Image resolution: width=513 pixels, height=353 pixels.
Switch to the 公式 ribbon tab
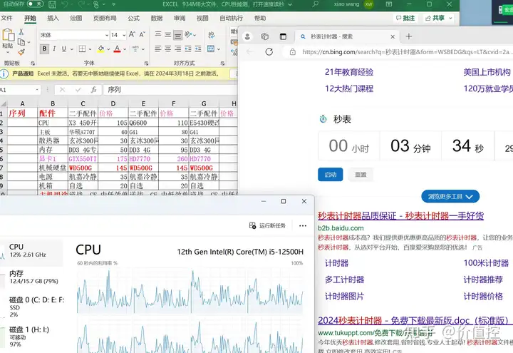point(133,18)
